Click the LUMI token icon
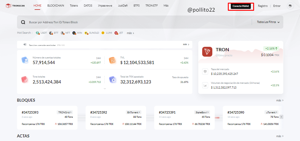300x141 pixels. click(x=103, y=33)
